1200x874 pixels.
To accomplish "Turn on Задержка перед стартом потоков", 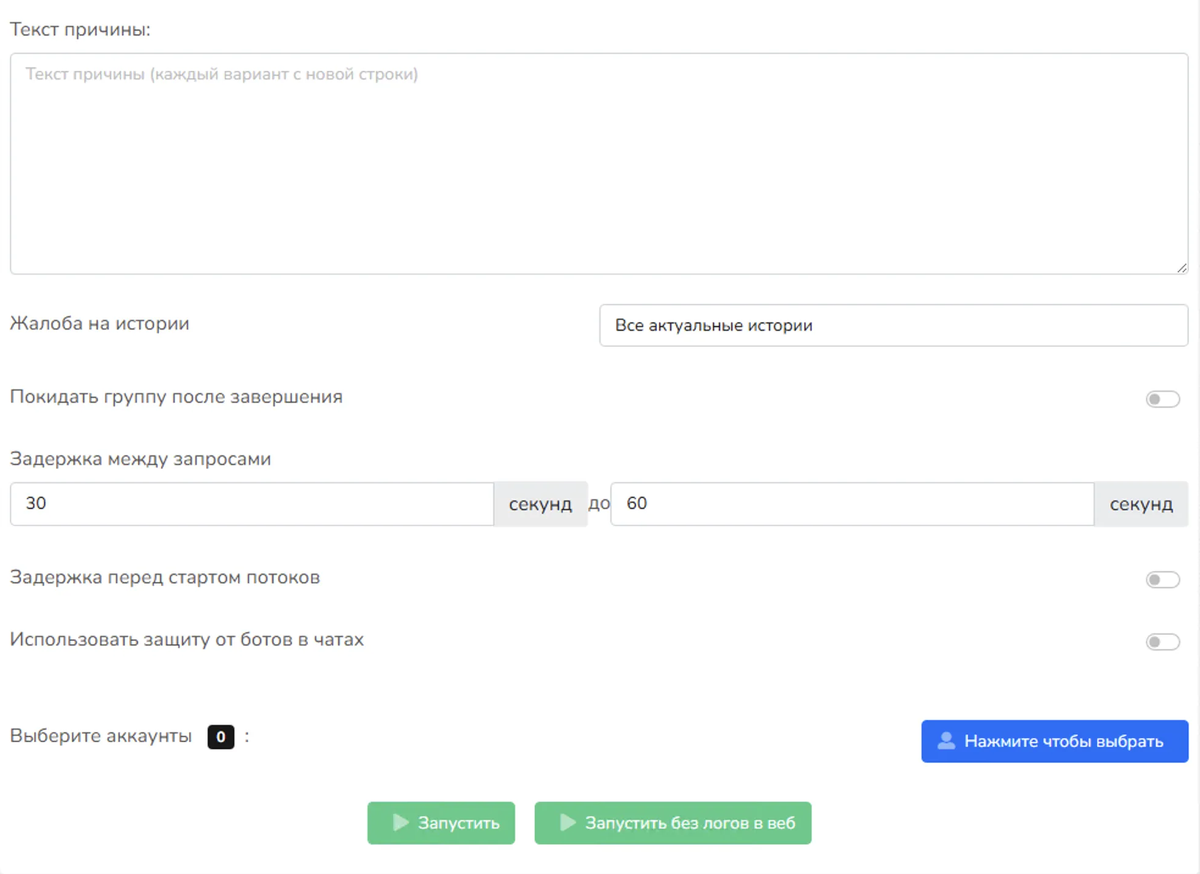I will pos(1162,579).
